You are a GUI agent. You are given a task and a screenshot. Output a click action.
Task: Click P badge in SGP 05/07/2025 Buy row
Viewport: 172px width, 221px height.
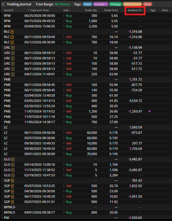(13, 202)
